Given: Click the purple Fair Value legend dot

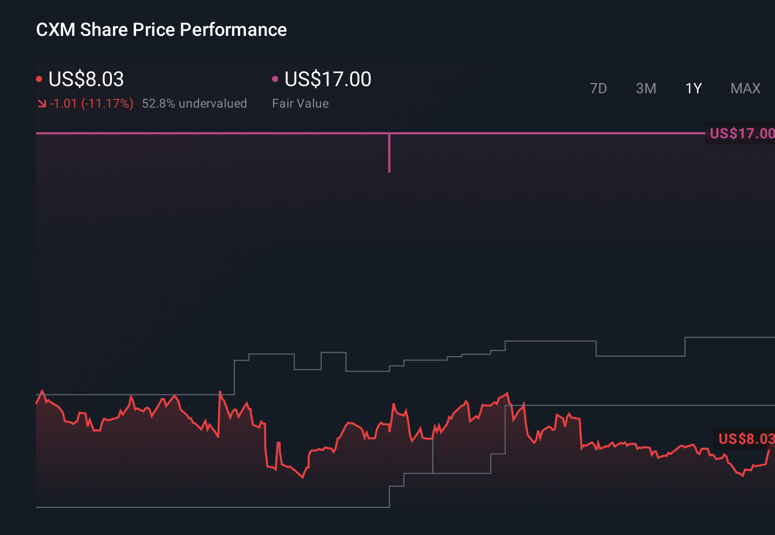Looking at the screenshot, I should (x=276, y=78).
